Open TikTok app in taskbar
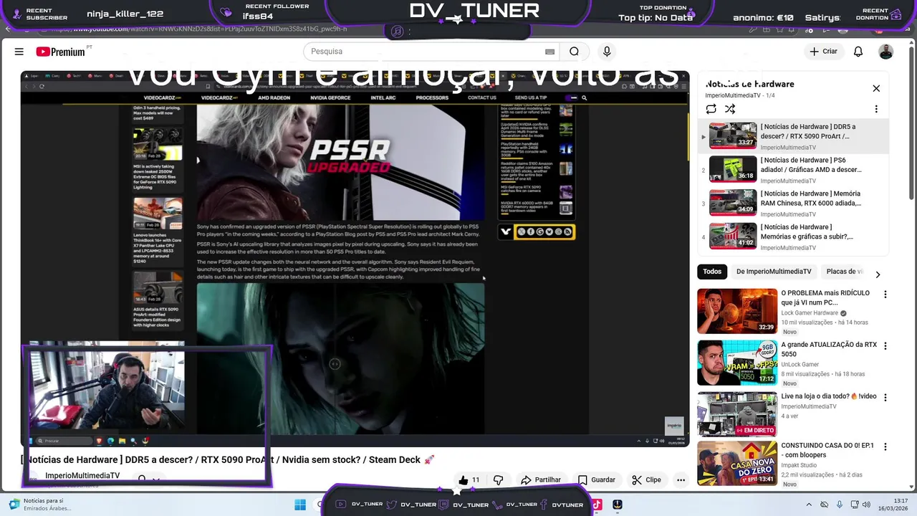The width and height of the screenshot is (917, 516). (596, 505)
